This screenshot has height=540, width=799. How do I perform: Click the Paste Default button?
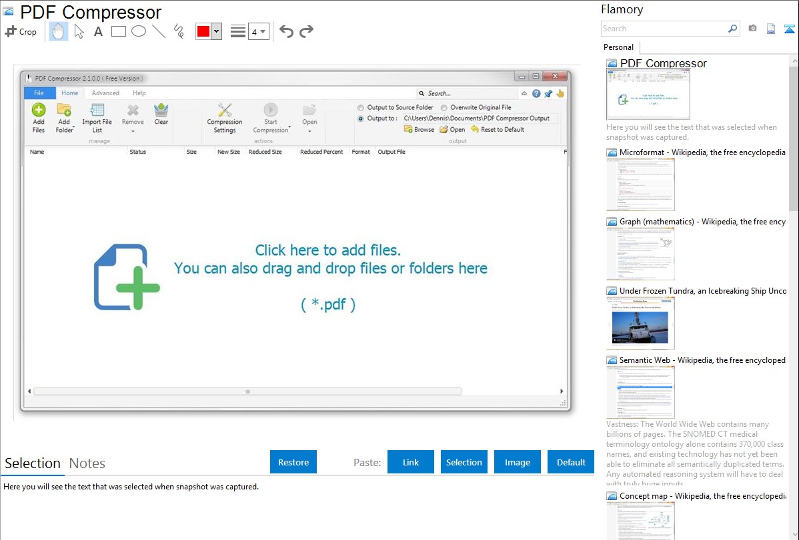click(x=571, y=462)
